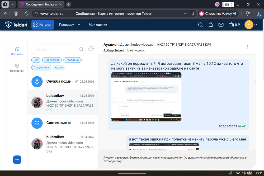Viewport: 264px width, 176px height.
Task: Open a new browser tab
Action: click(69, 4)
